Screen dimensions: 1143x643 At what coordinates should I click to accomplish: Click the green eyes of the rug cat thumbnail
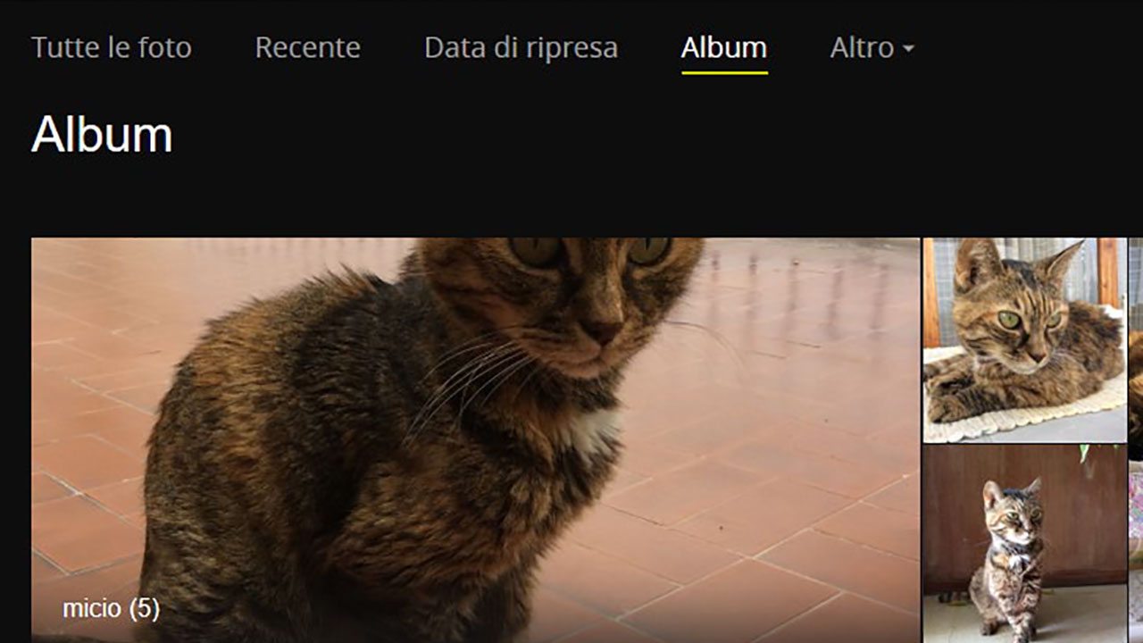[1030, 319]
